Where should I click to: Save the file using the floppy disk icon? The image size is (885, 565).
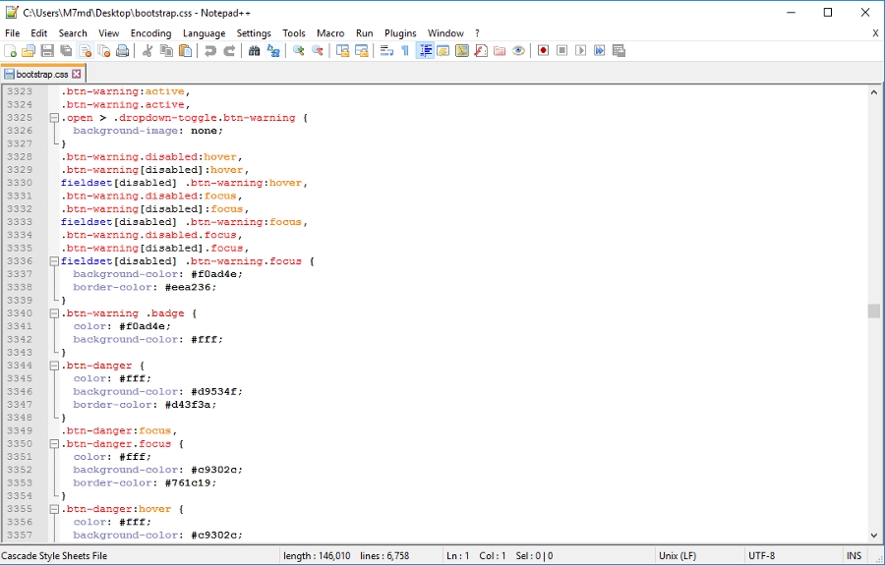pyautogui.click(x=47, y=51)
